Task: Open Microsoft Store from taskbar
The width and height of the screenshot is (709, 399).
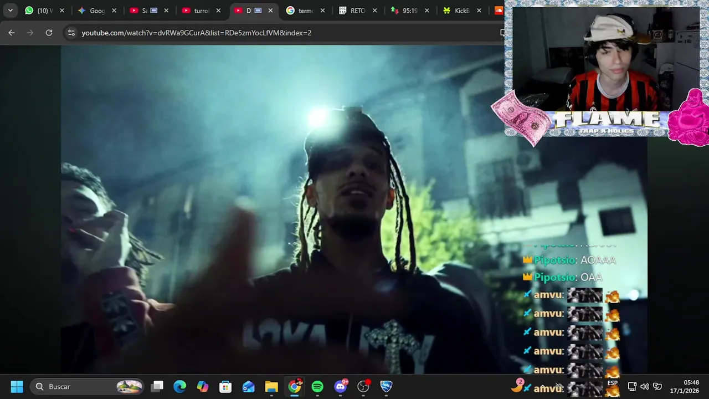Action: [225, 386]
